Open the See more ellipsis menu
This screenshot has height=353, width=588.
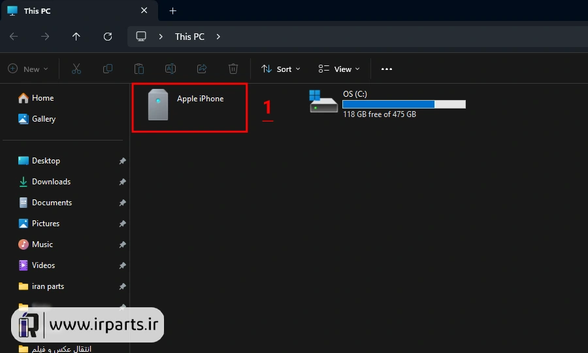[x=387, y=69]
